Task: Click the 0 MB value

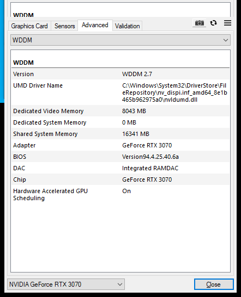Action: [129, 122]
